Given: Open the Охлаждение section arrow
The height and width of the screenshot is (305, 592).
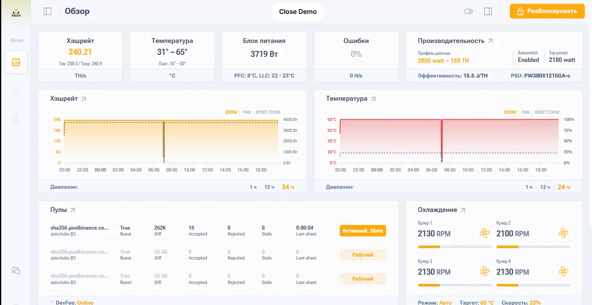Looking at the screenshot, I should click(463, 210).
